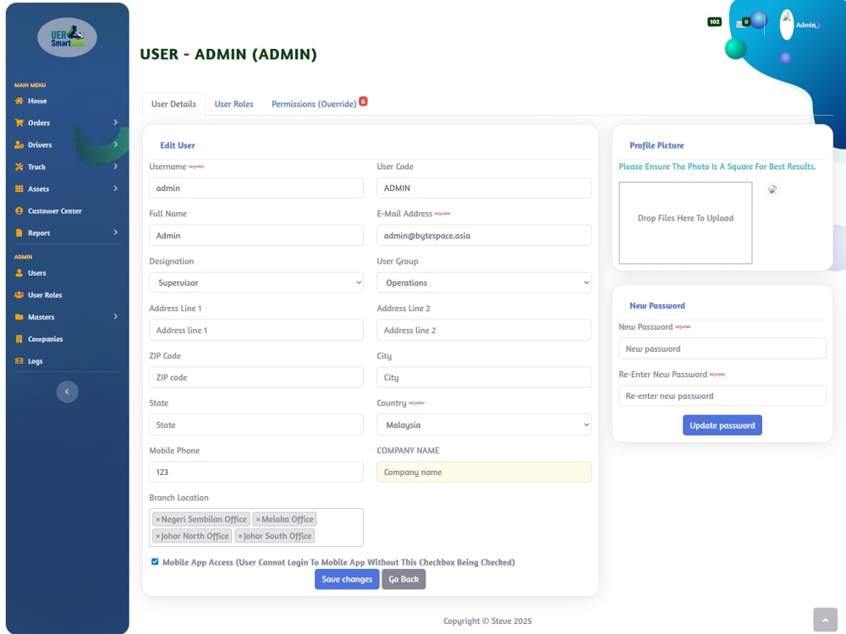Click the Users person icon

[19, 273]
